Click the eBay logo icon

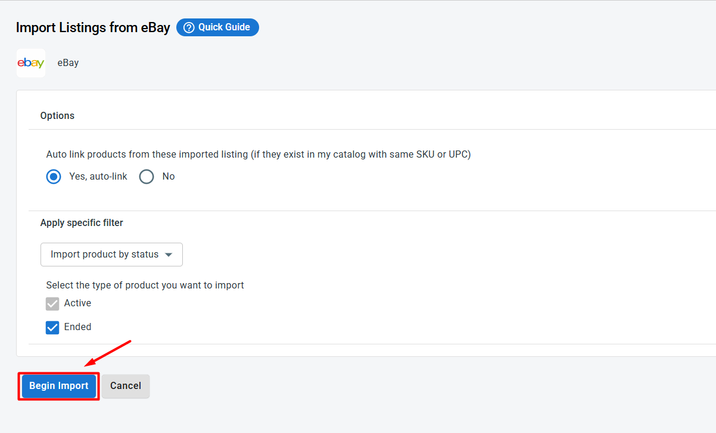[x=31, y=63]
